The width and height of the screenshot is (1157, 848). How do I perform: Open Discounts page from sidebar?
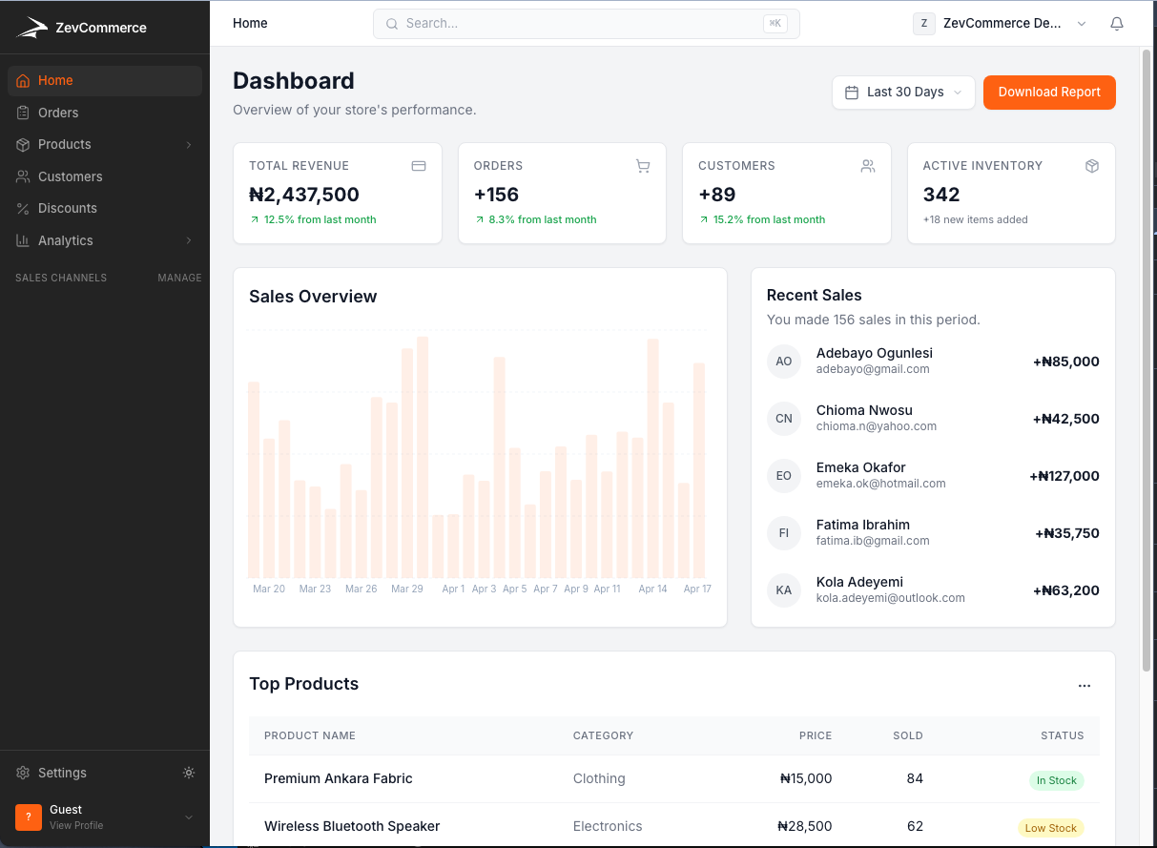(105, 208)
